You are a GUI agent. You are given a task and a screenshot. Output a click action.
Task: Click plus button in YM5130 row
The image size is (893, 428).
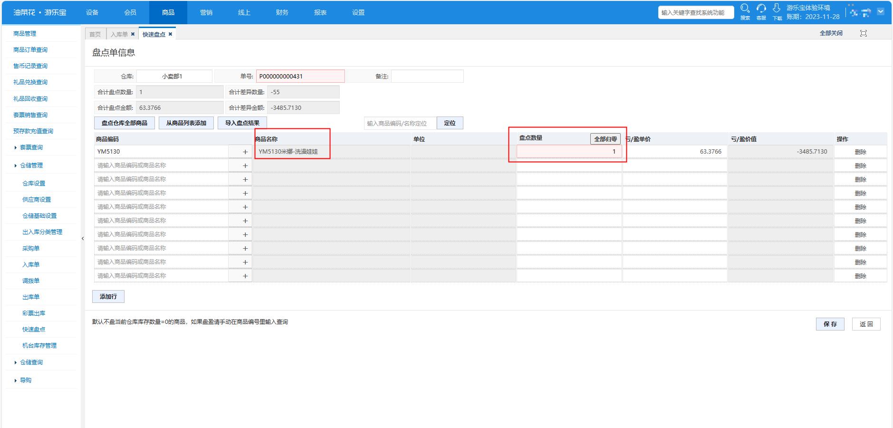(245, 152)
